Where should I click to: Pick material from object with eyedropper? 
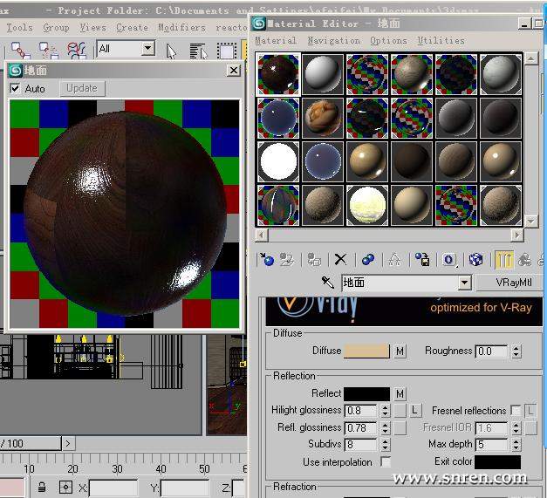pos(327,283)
